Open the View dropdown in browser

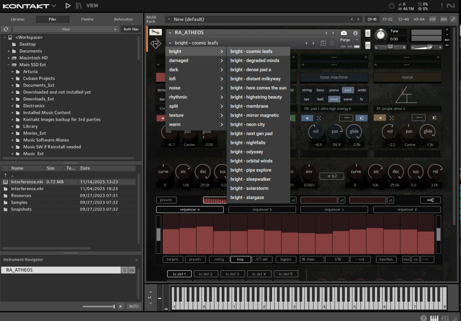click(x=66, y=29)
